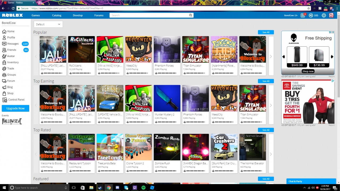Click See All for Top Rated
Viewport: 340px width, 191px height.
266,130
